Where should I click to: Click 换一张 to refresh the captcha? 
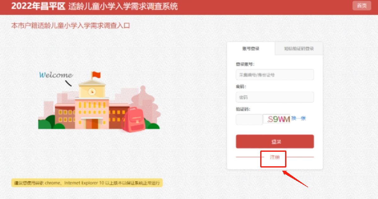pos(298,118)
